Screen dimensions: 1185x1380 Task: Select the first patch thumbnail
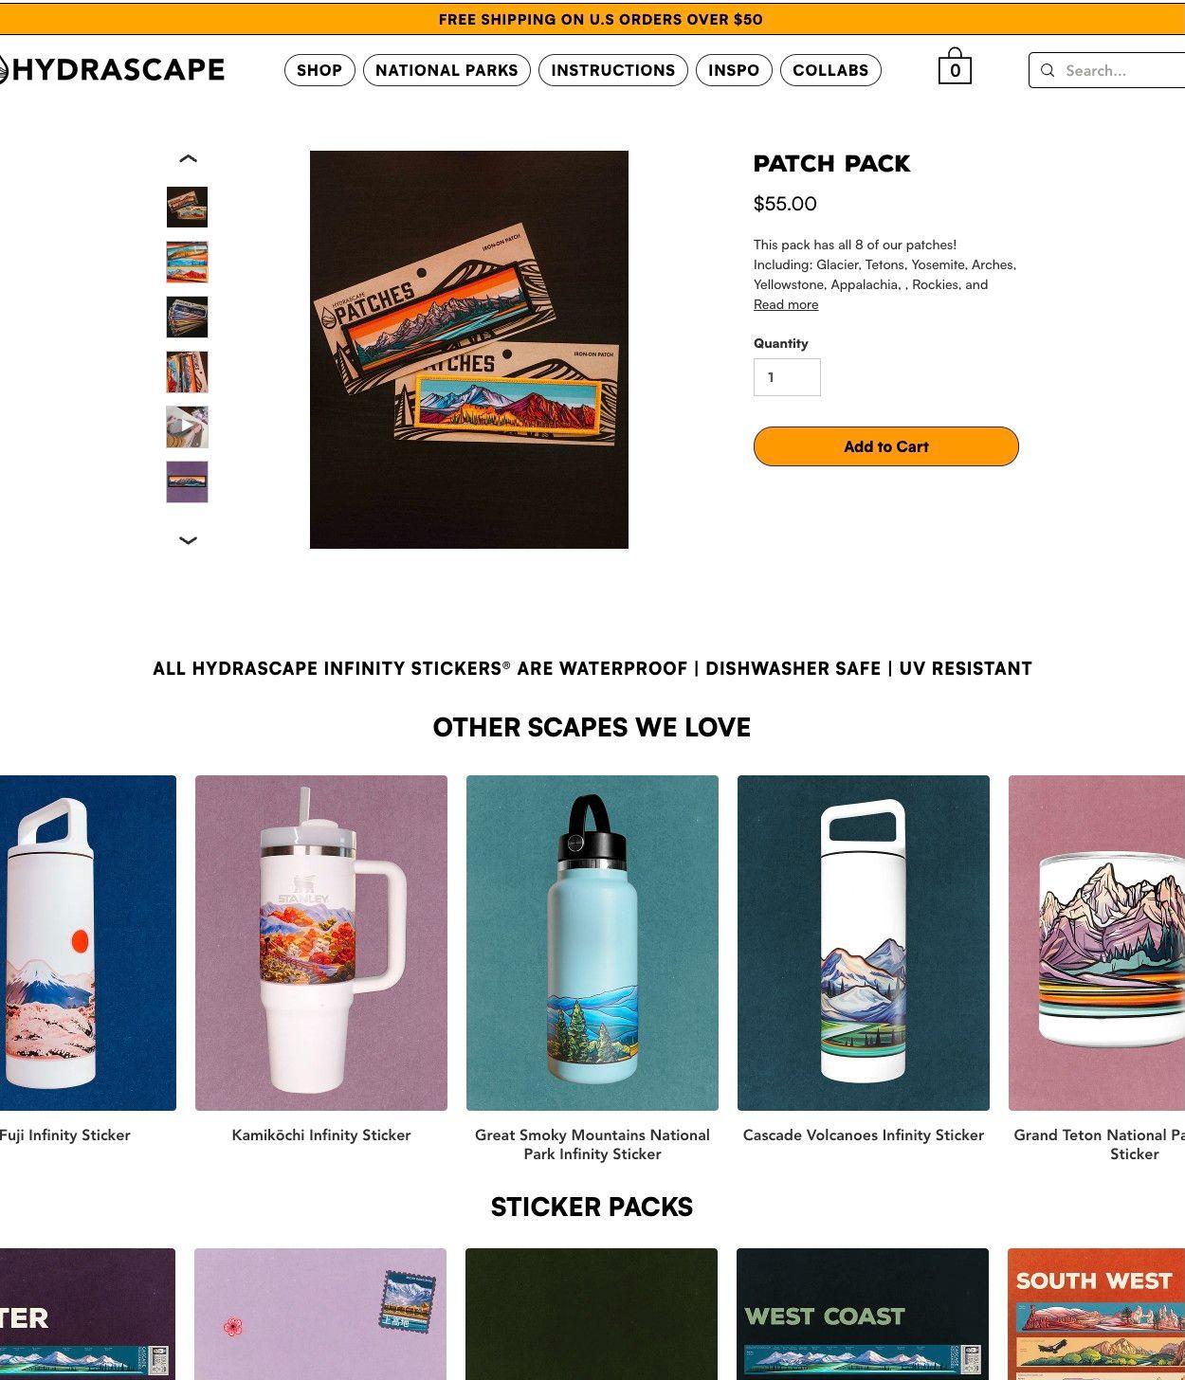point(187,207)
